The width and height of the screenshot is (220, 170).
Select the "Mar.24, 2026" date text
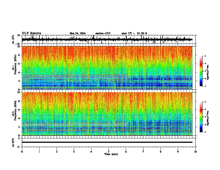pyautogui.click(x=77, y=33)
